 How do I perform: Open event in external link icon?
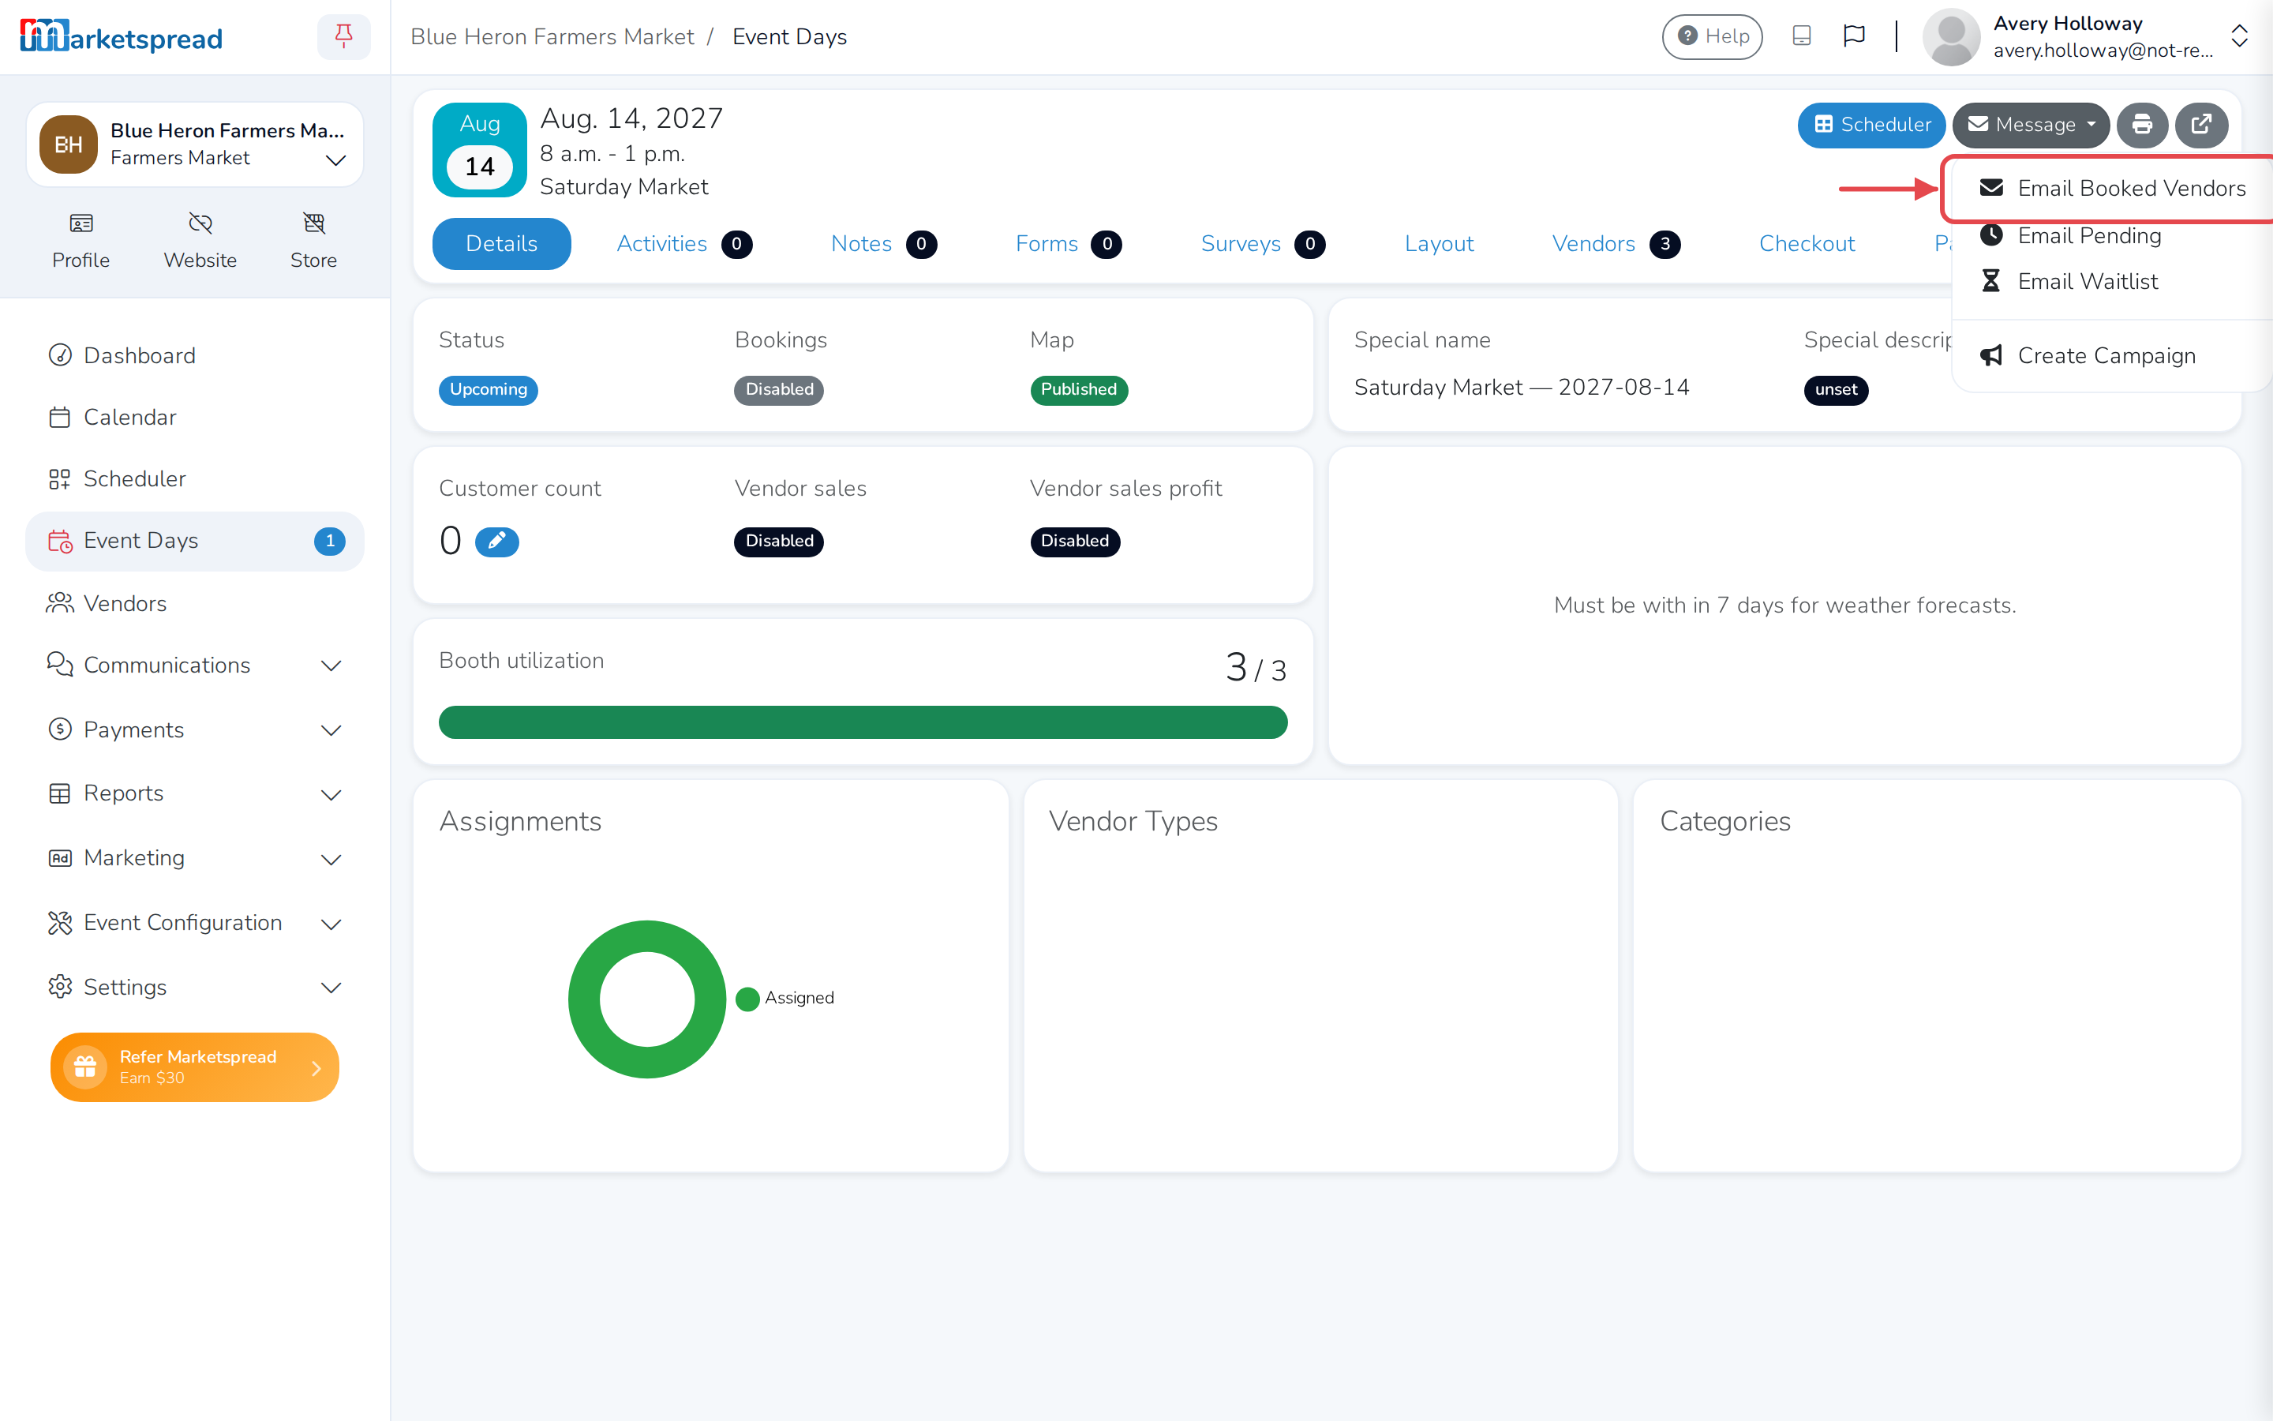pos(2202,125)
